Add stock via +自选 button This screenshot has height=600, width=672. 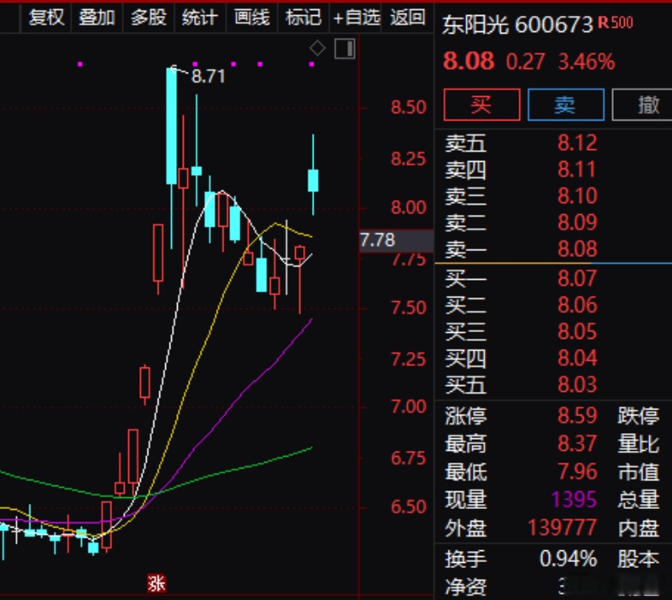click(356, 18)
